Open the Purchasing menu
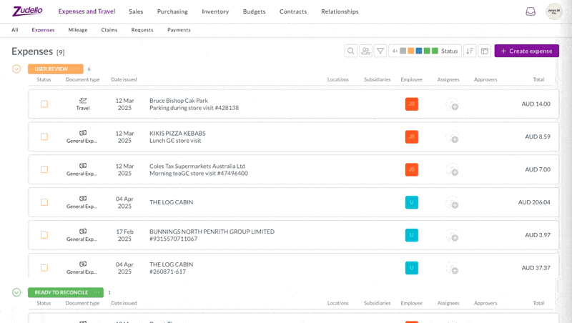 pyautogui.click(x=172, y=11)
